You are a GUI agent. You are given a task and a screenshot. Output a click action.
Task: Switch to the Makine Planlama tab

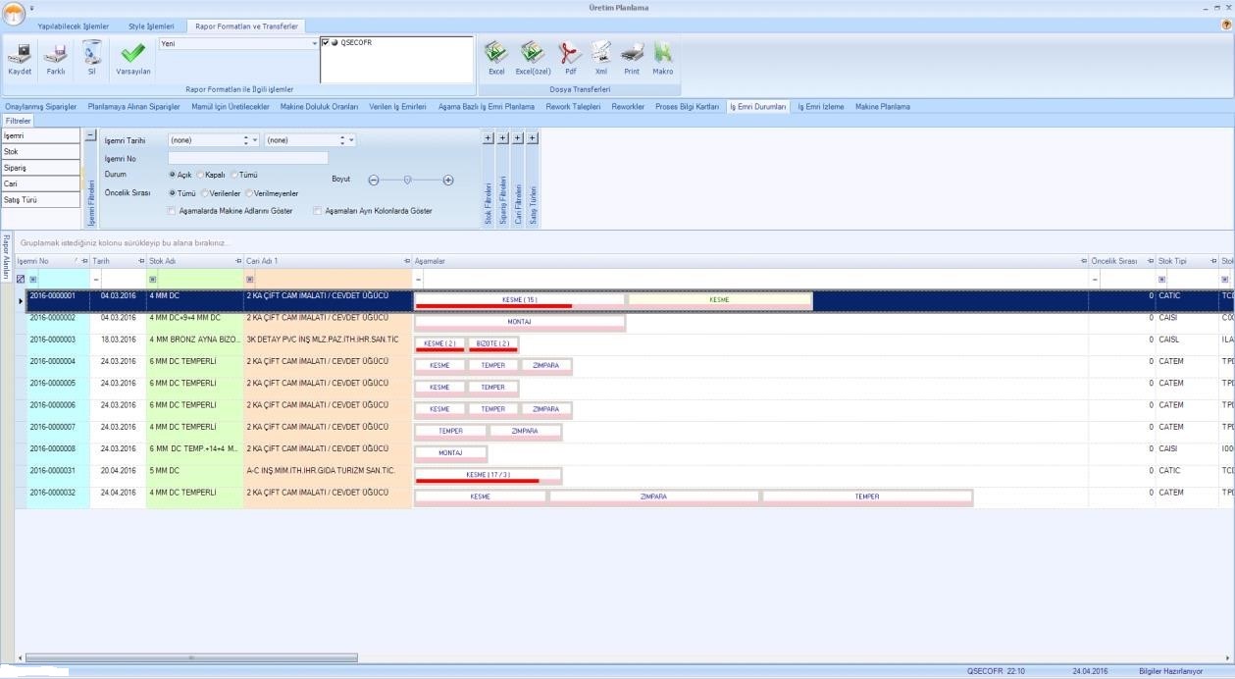coord(882,106)
